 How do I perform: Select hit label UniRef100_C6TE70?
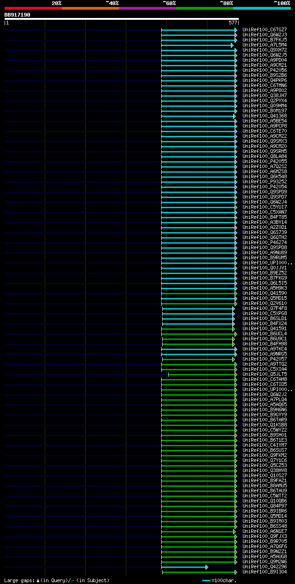point(265,131)
